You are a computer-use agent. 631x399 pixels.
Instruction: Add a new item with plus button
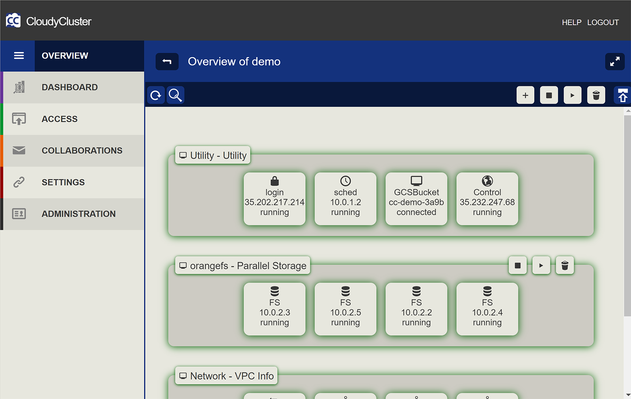tap(525, 95)
